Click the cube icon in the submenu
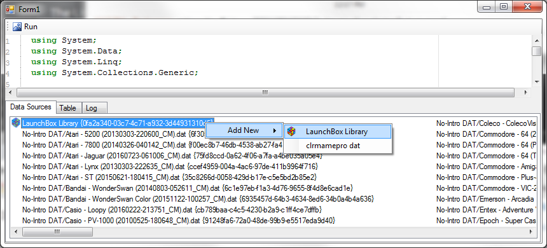Viewport: 547px width, 248px height. pos(291,132)
